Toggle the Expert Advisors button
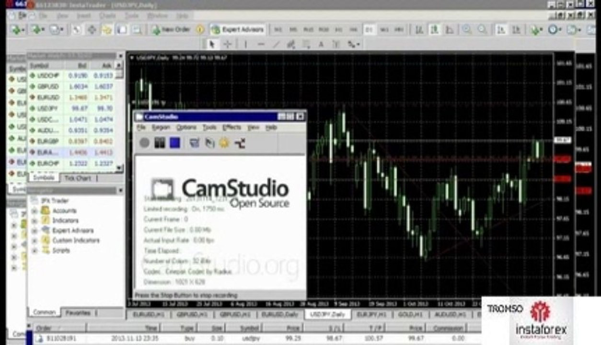Viewport: 601px width, 345px height. [x=238, y=29]
